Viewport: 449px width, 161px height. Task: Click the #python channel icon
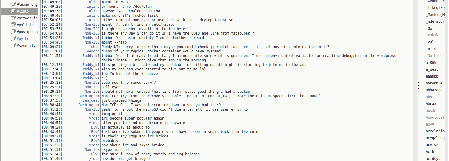pos(13,38)
